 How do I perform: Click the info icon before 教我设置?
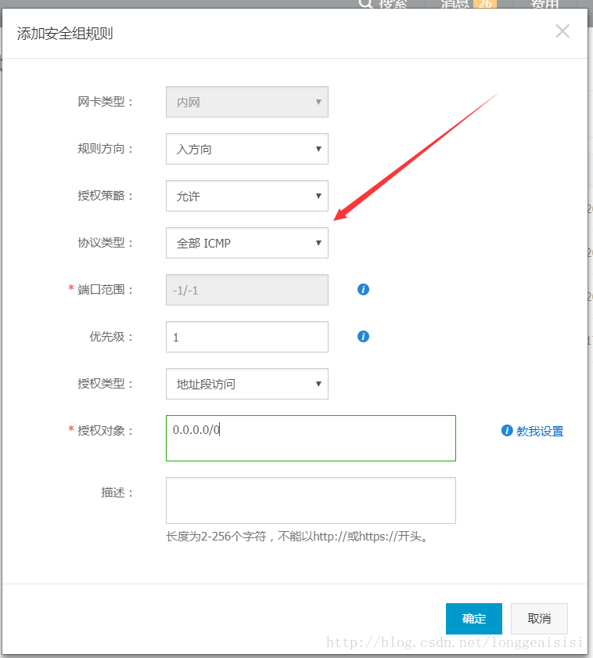507,431
